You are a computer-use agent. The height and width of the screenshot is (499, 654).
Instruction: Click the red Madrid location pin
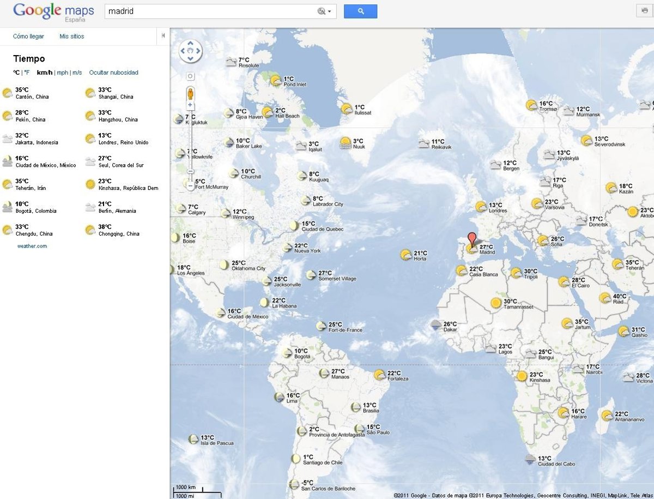click(x=472, y=238)
